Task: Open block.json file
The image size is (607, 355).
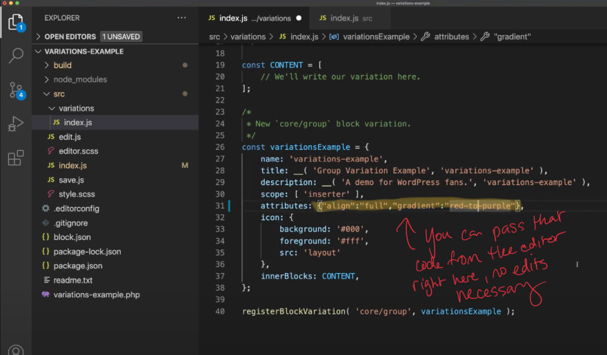Action: pyautogui.click(x=115, y=237)
